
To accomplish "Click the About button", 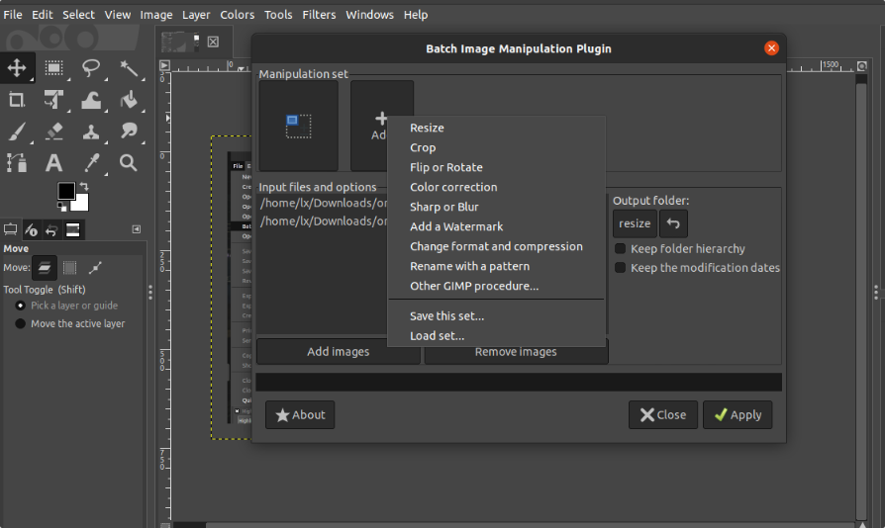I will [300, 414].
